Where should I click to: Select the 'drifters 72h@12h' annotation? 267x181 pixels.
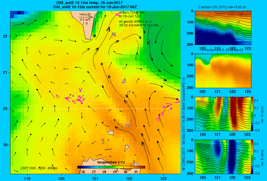[132, 13]
